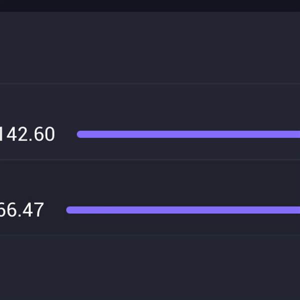Click the empty row below 66.47
Screen dimensions: 300x300
(x=150, y=267)
